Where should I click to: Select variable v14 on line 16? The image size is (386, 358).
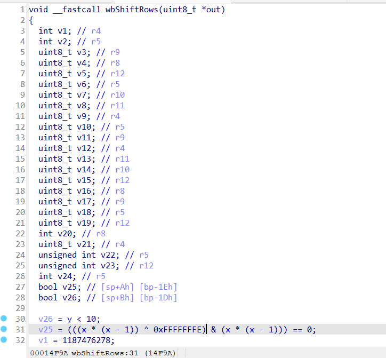pos(85,170)
